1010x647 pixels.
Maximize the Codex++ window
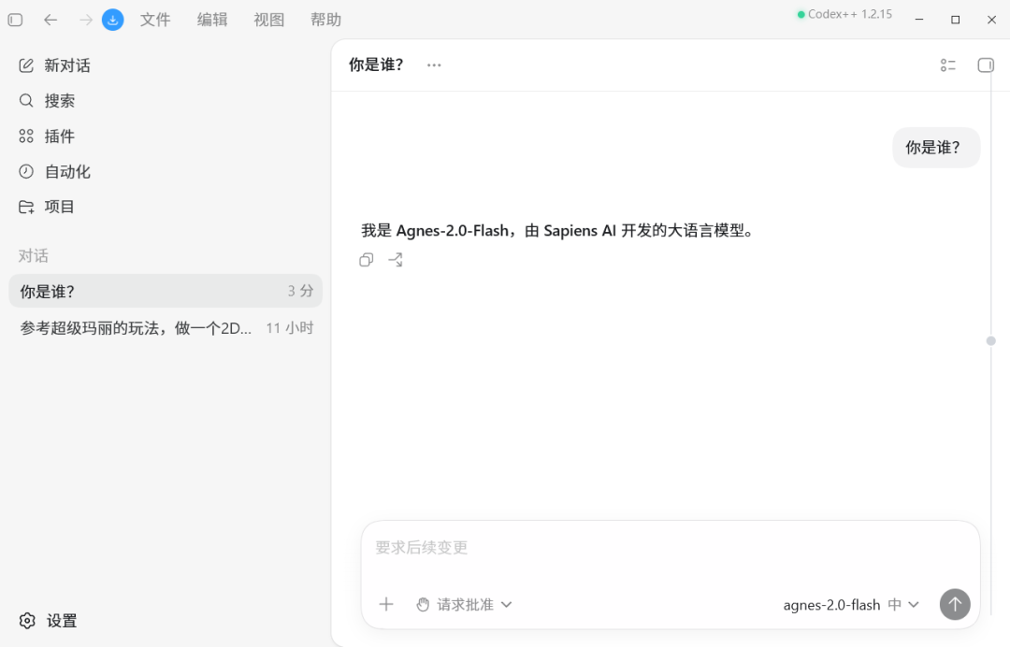click(x=955, y=20)
